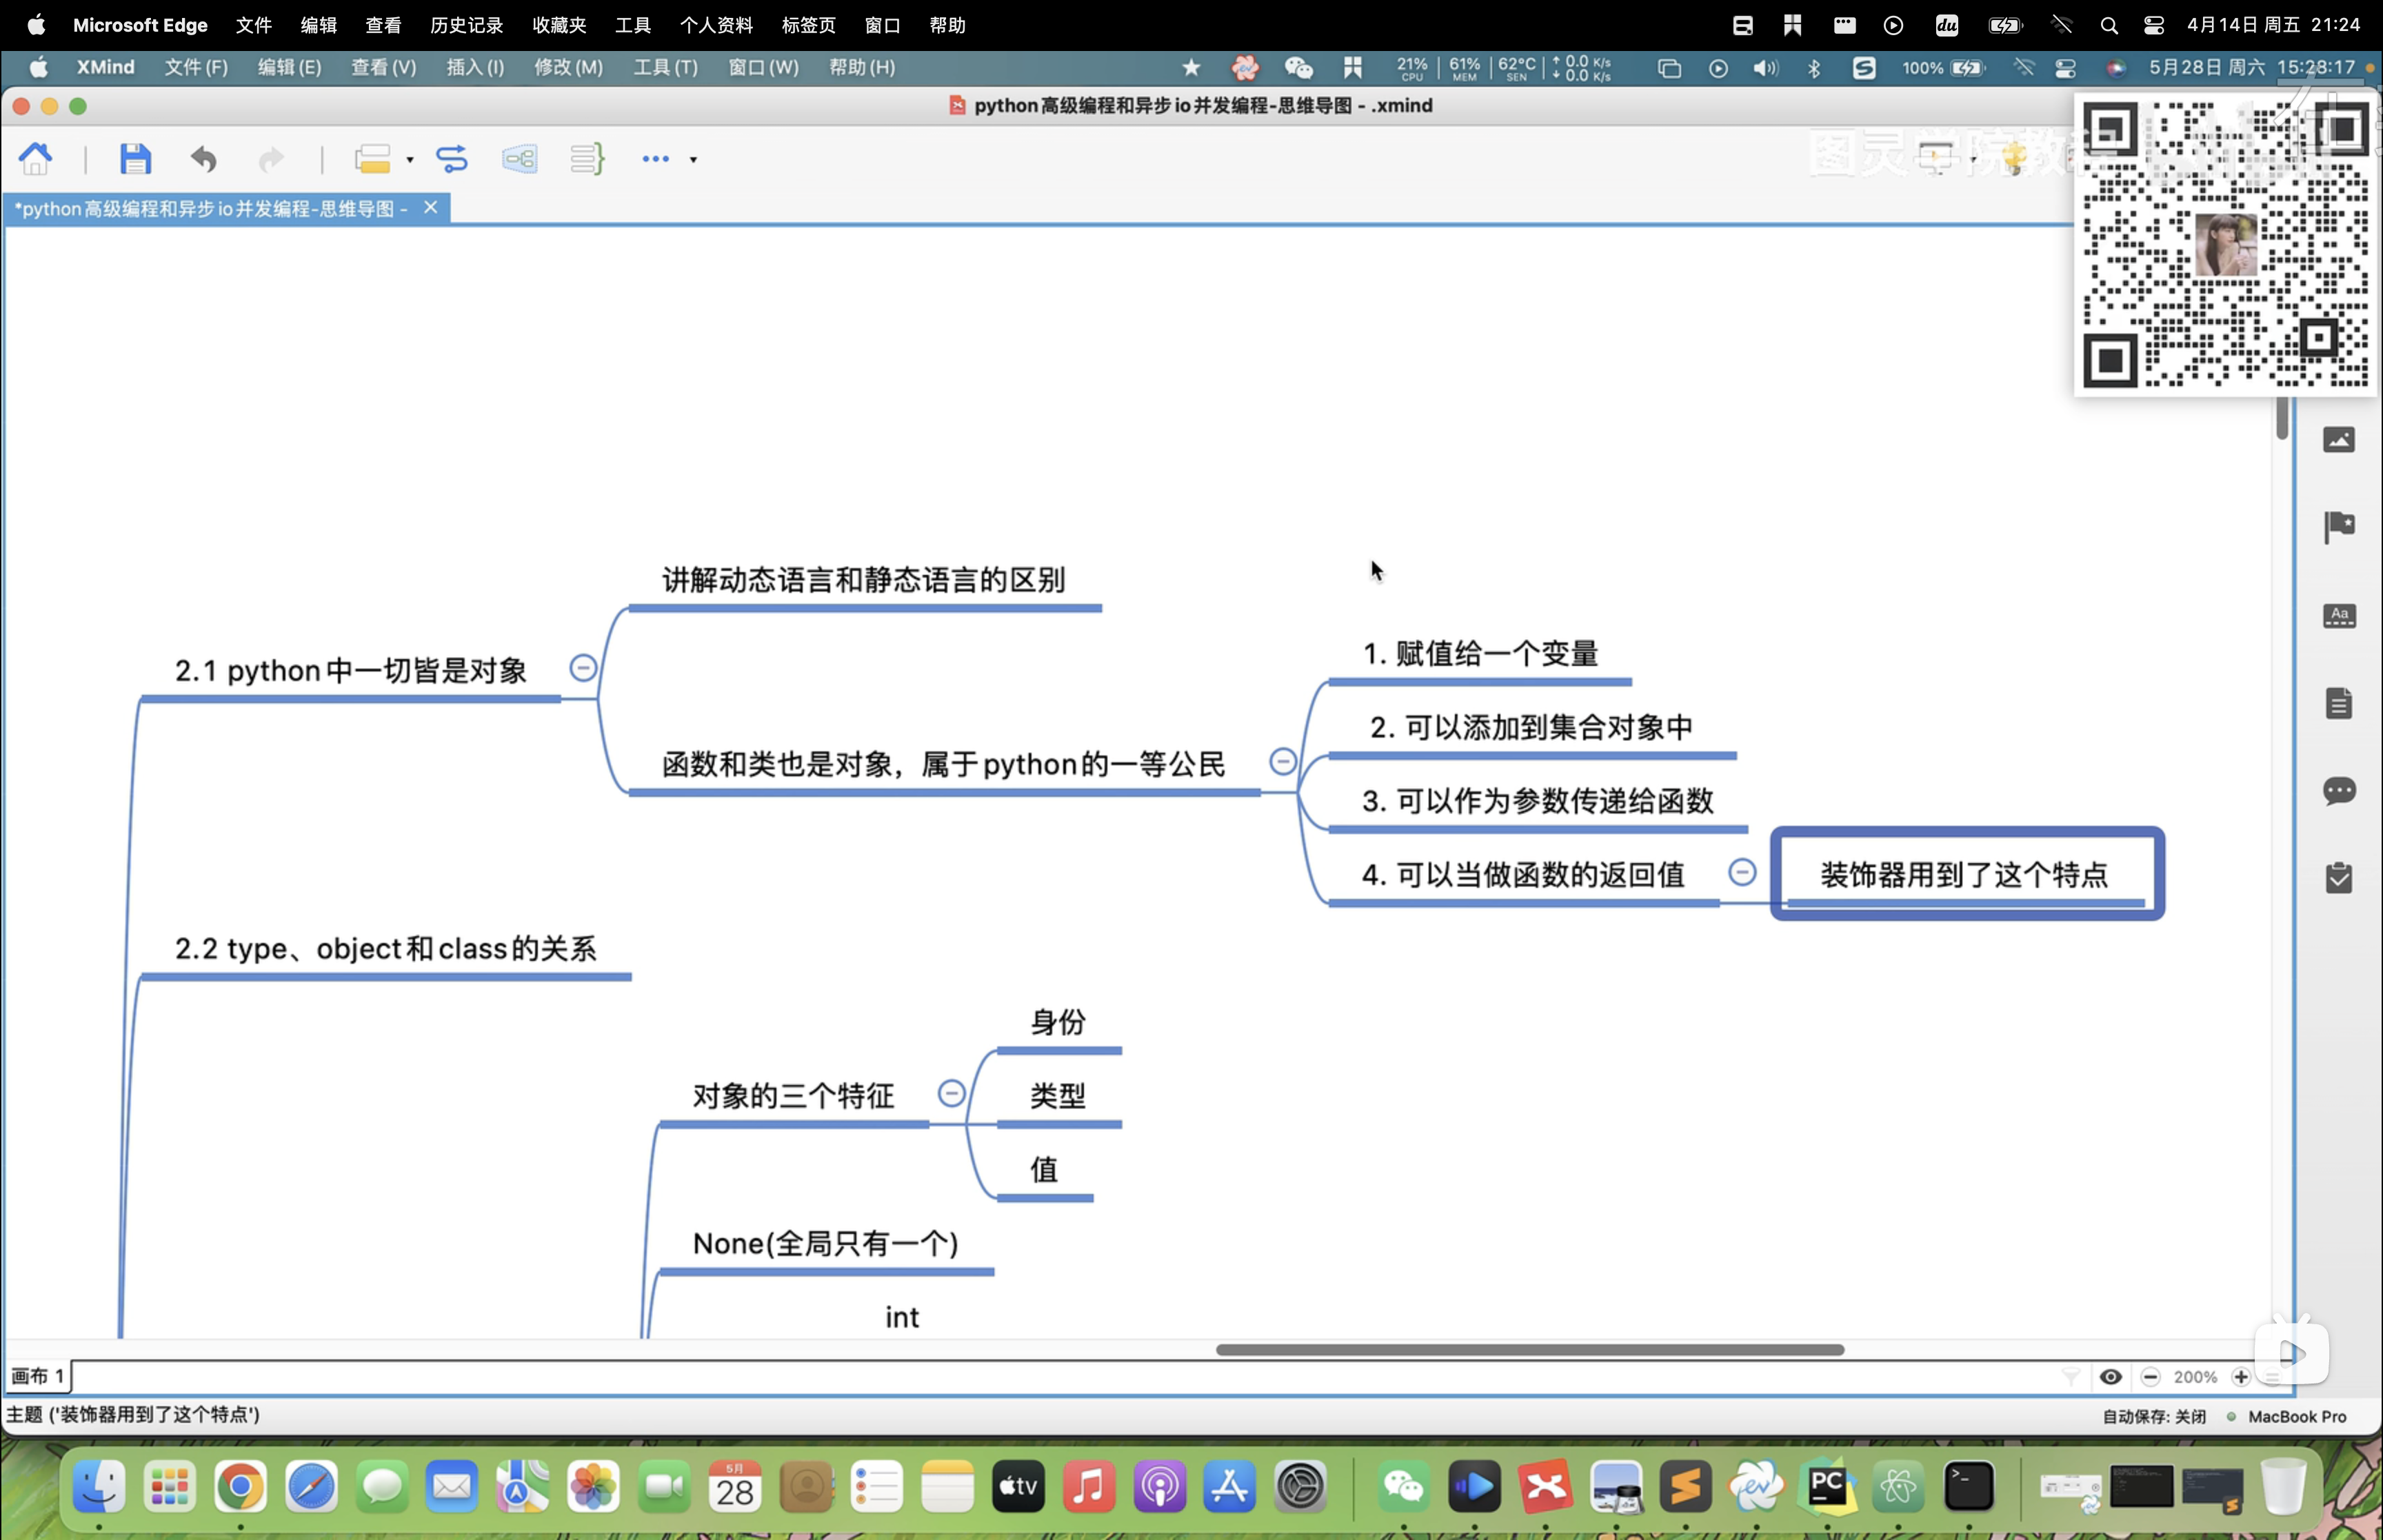2383x1540 pixels.
Task: Open 历史记录 menu in Microsoft Edge bar
Action: (x=466, y=25)
